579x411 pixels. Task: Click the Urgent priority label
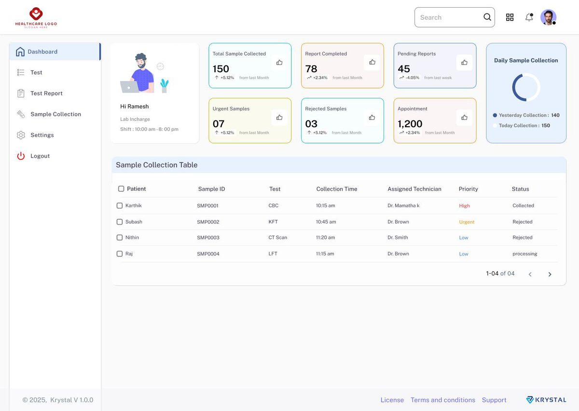tap(467, 222)
